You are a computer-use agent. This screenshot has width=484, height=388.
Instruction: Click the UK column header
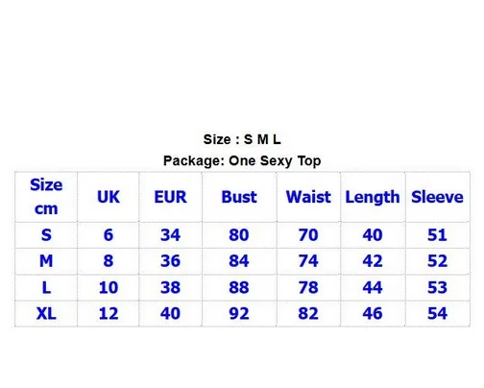[109, 197]
